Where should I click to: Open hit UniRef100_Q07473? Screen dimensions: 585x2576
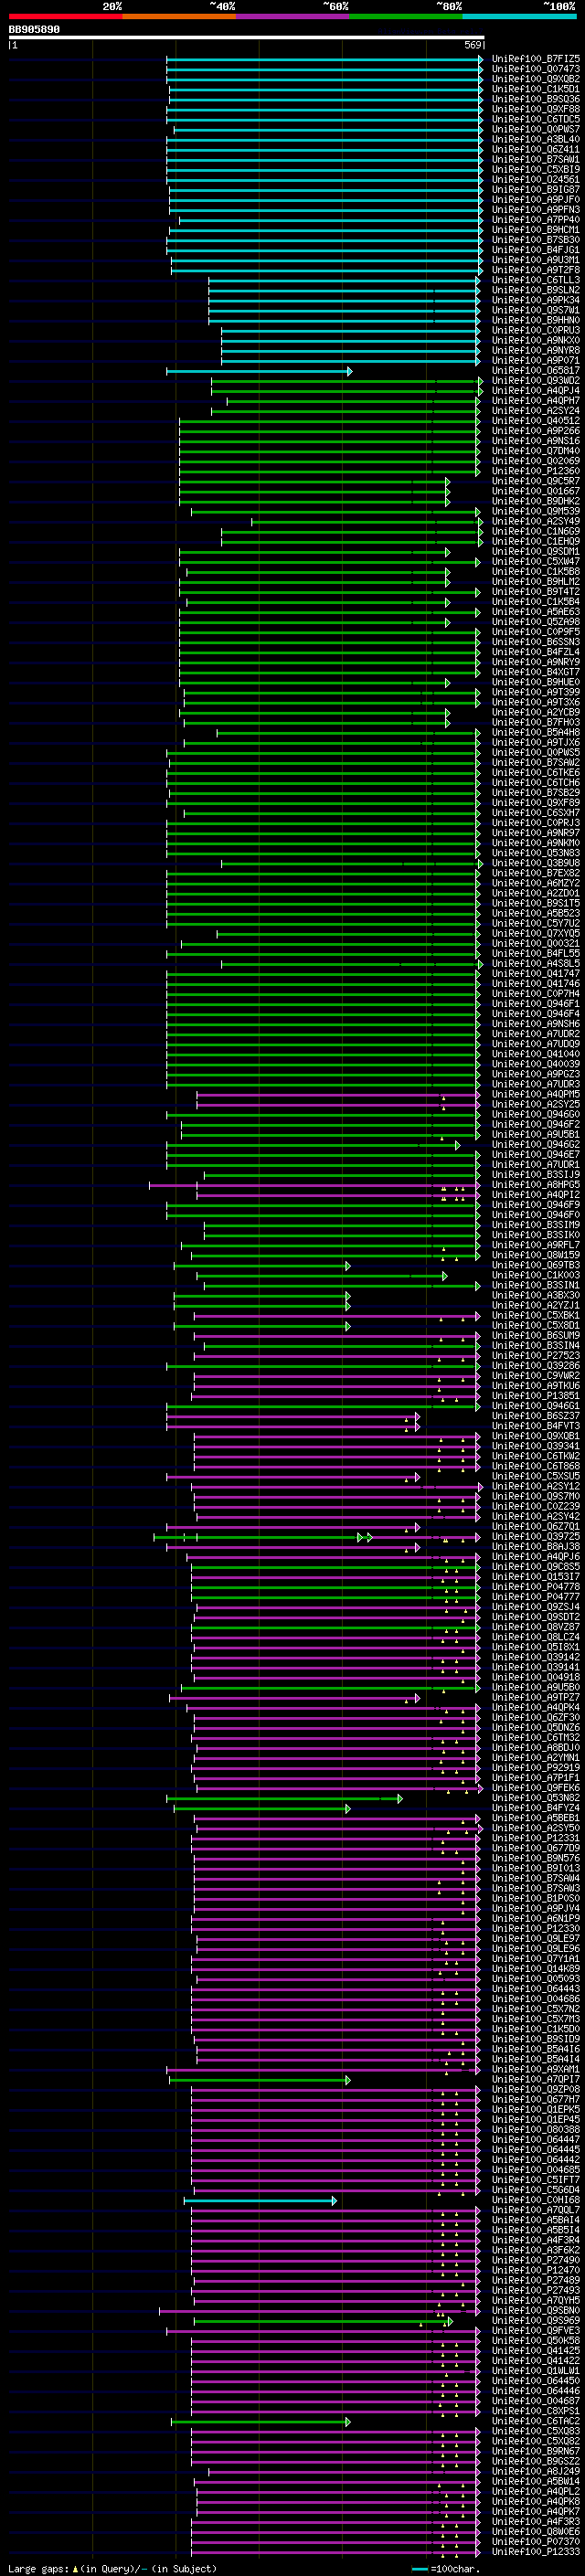click(536, 69)
